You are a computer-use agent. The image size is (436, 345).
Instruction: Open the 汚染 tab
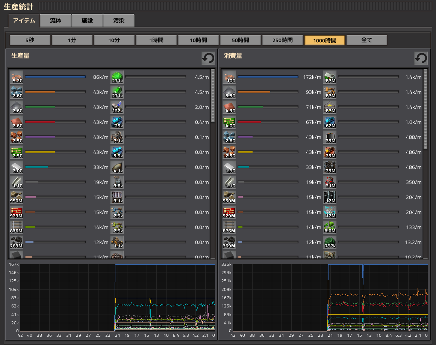(x=119, y=21)
